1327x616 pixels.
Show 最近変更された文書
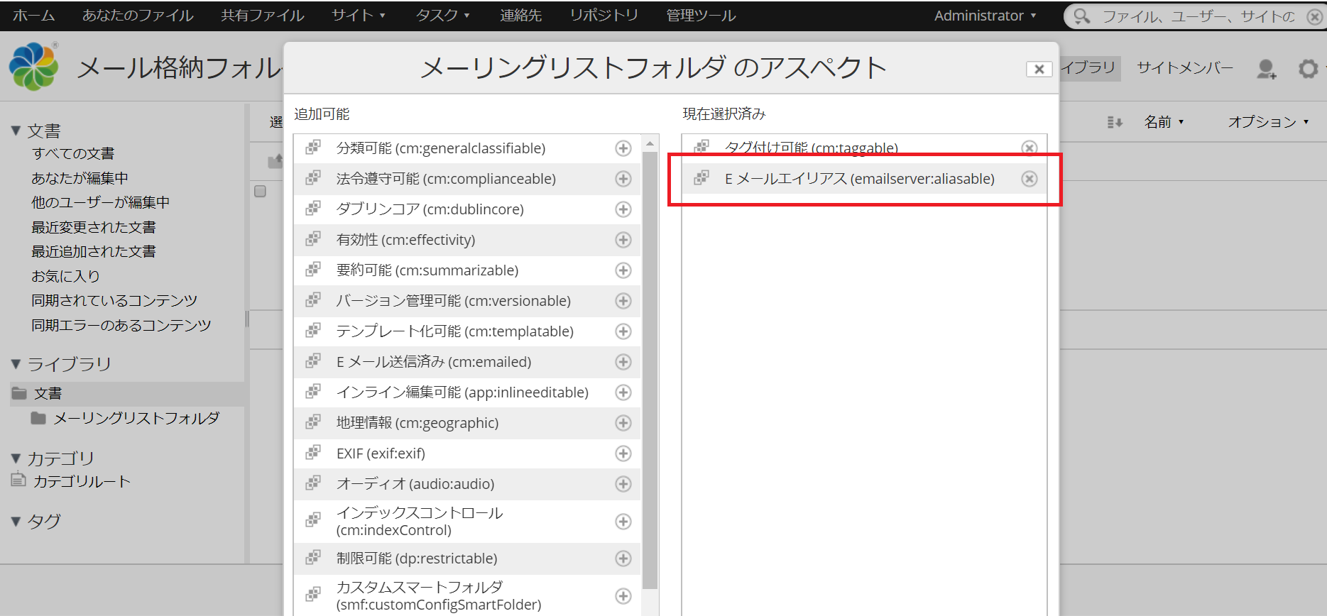click(x=93, y=227)
